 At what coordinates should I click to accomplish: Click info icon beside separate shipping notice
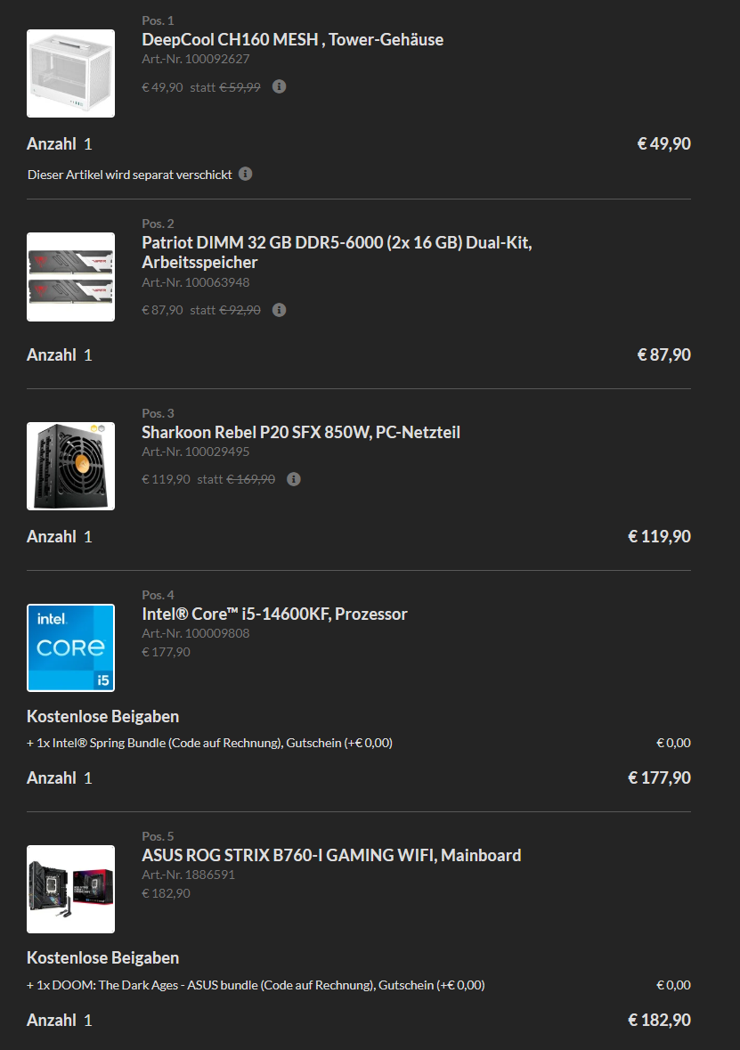[246, 174]
